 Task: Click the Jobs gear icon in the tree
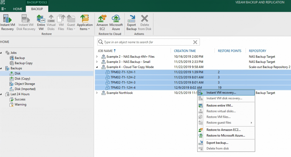[x=7, y=53]
